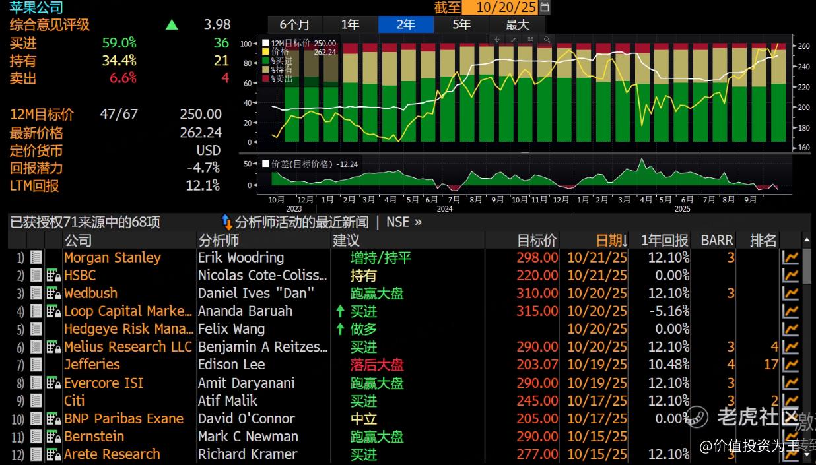Image resolution: width=816 pixels, height=465 pixels.
Task: Switch chart range to 5年
Action: click(x=461, y=24)
